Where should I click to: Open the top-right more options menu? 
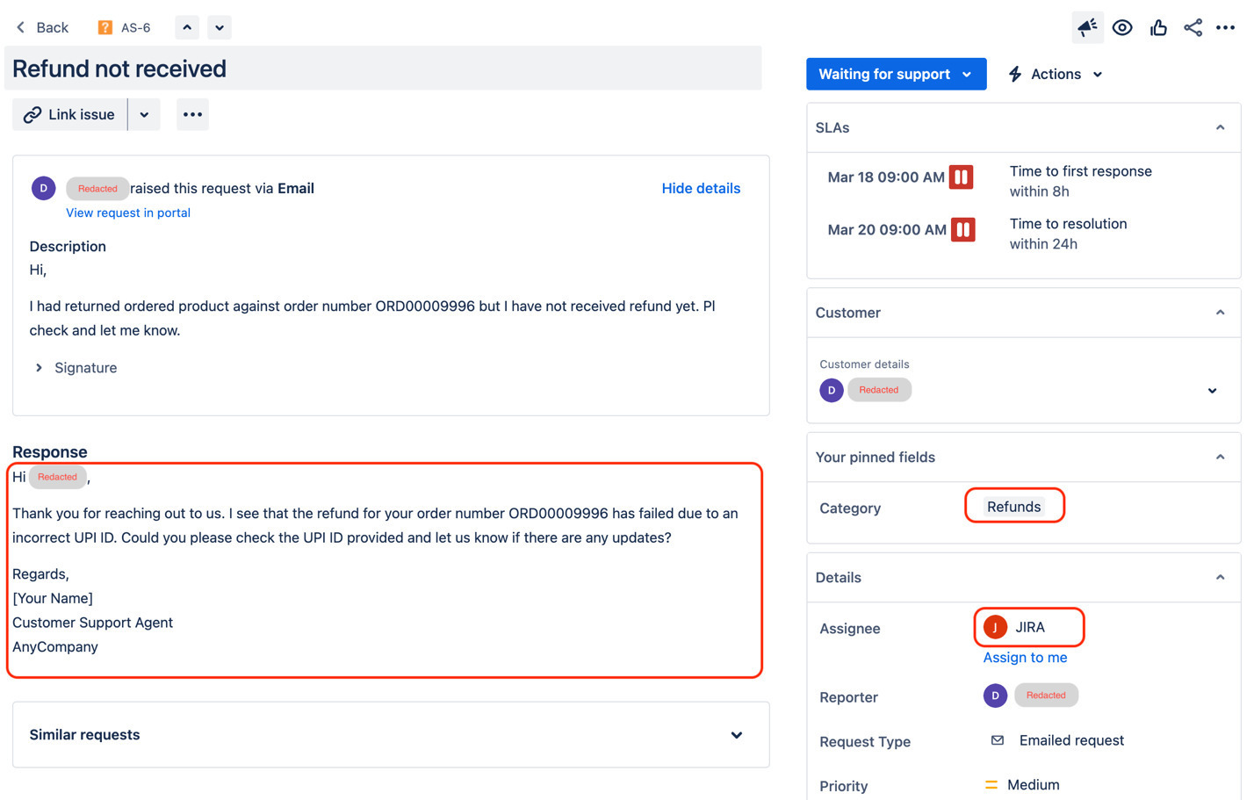1226,27
